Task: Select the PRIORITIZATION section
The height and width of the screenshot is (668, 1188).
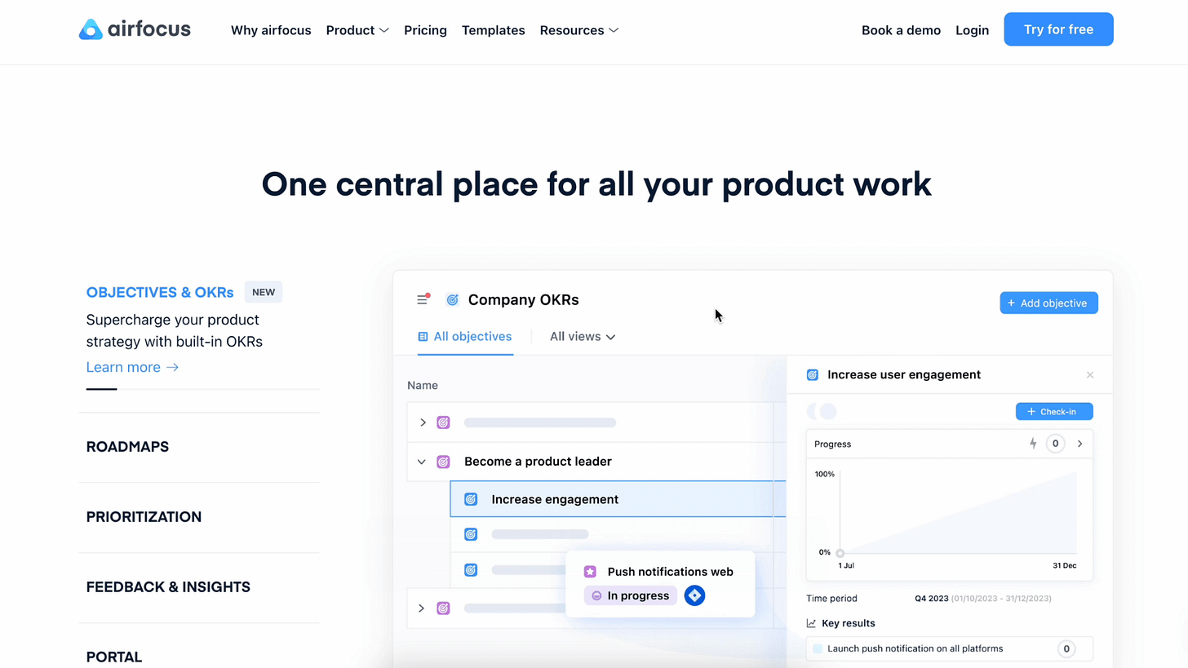Action: click(x=144, y=517)
